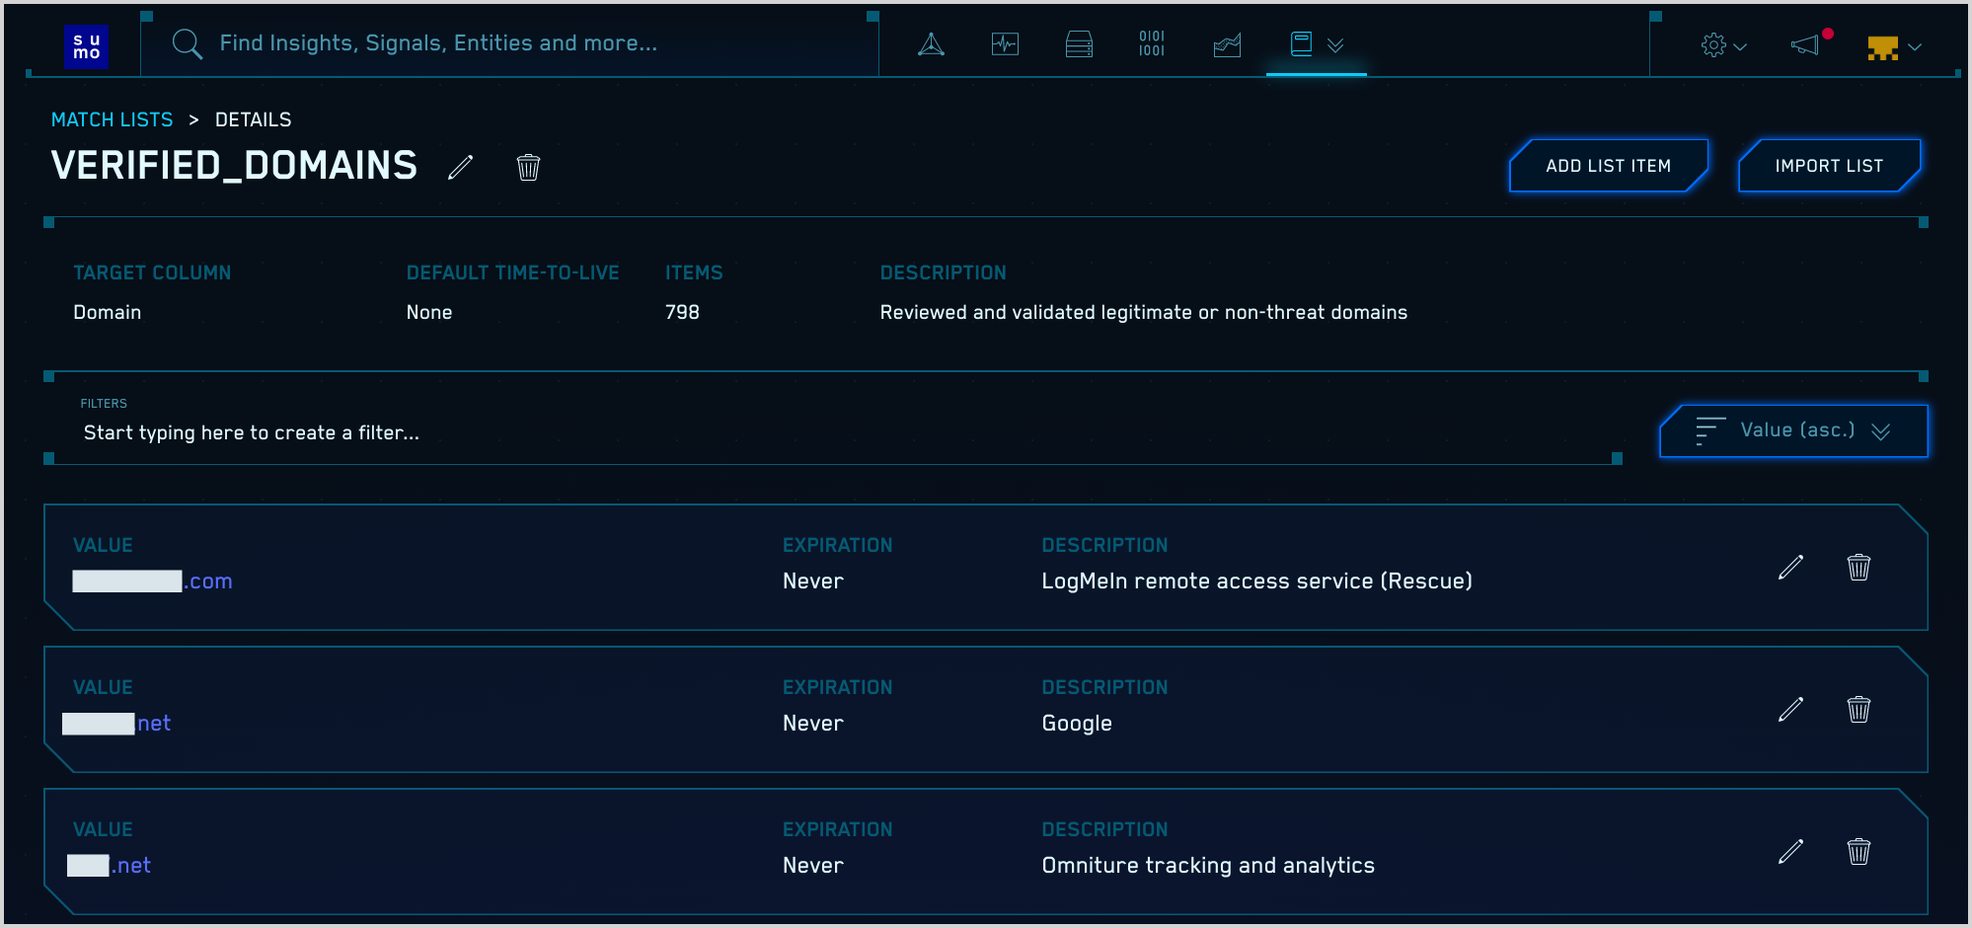Edit the Google list item entry
Screen dimensions: 1972x928
(x=1790, y=709)
